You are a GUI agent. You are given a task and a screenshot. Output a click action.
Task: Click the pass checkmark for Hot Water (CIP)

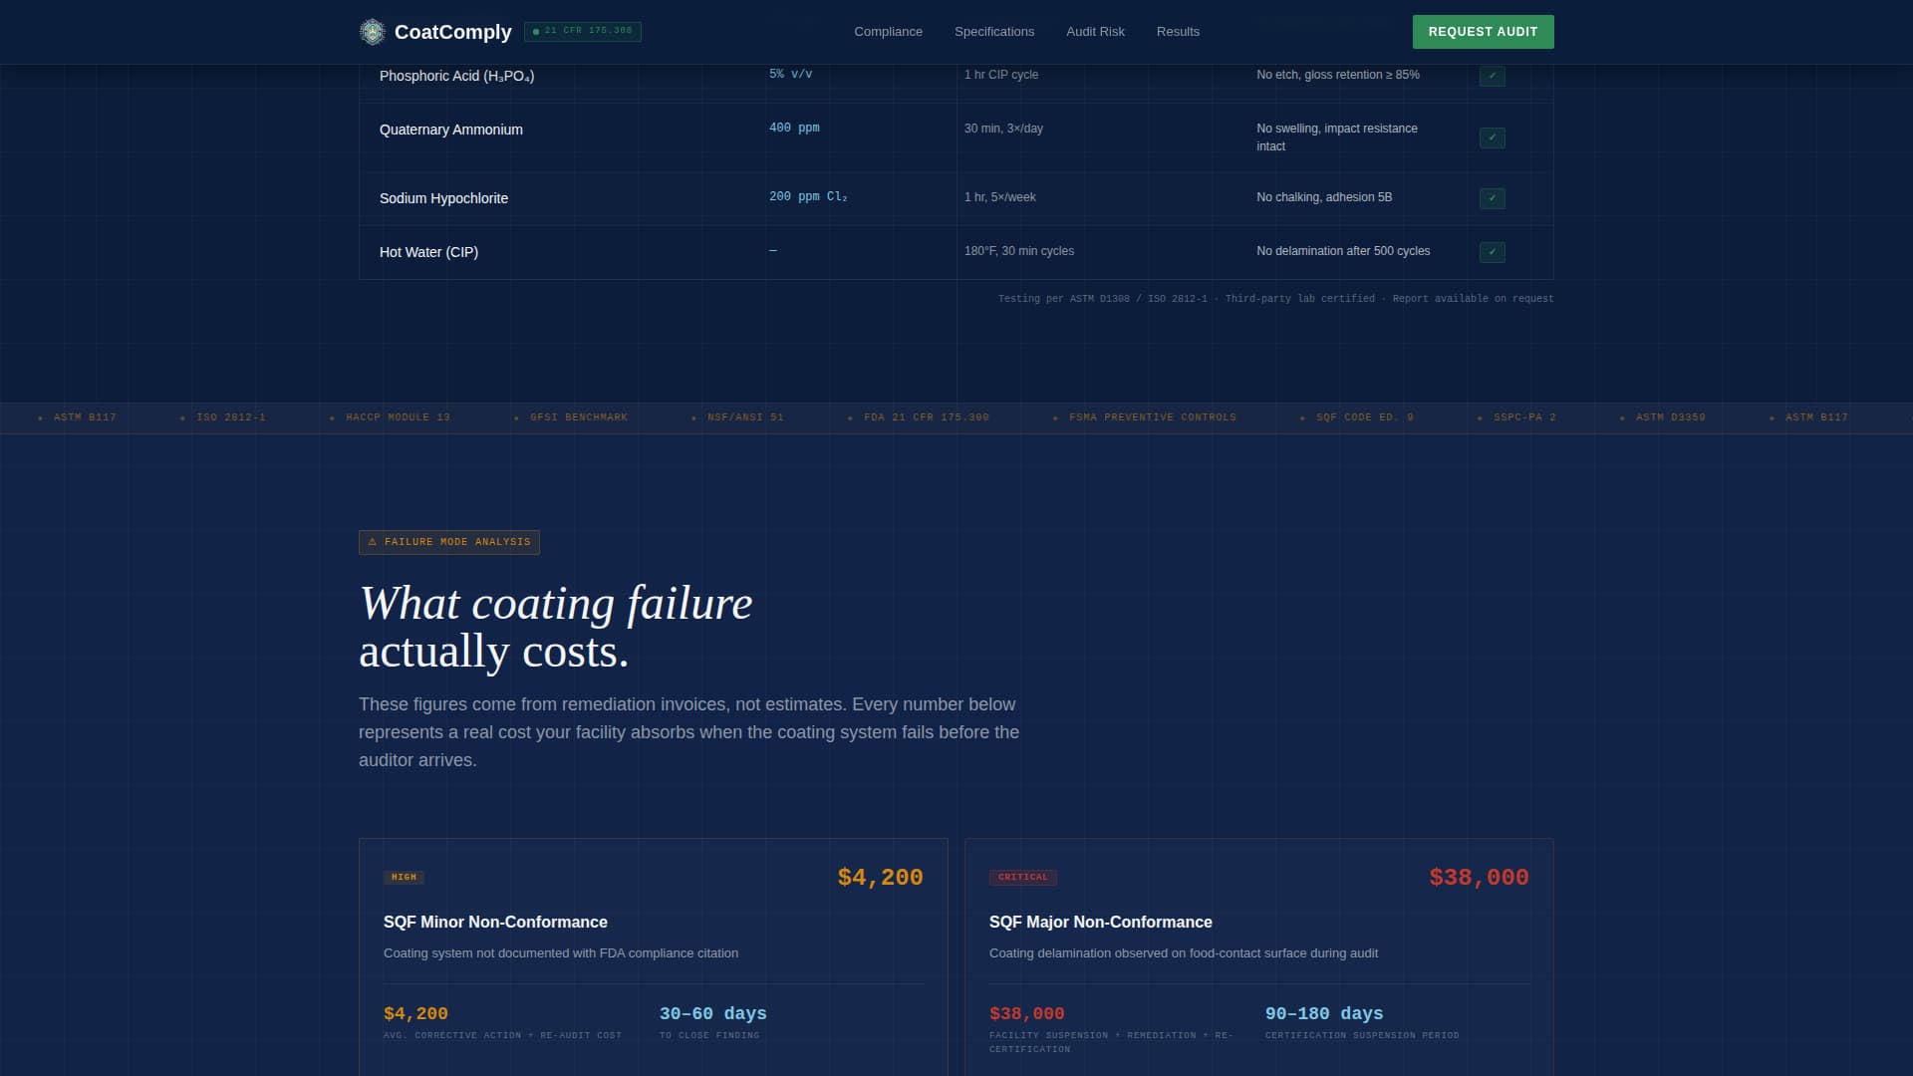coord(1492,252)
